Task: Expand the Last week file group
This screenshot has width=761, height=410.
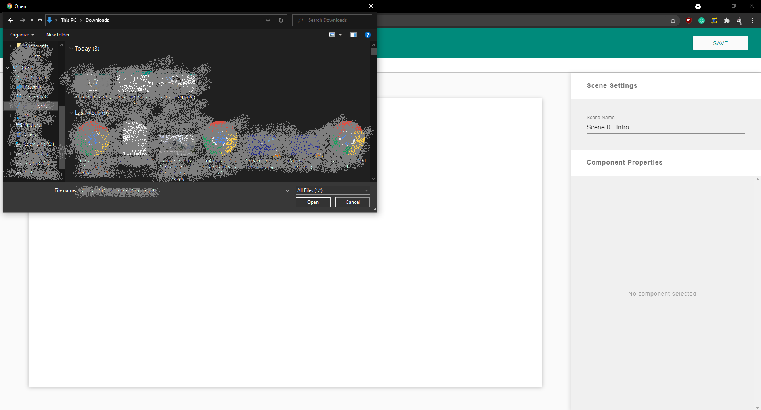Action: pos(71,112)
